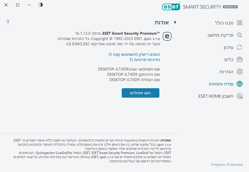The width and height of the screenshot is (249, 172).
Task: Click the back arrow beside אודות
Action: (x=175, y=22)
